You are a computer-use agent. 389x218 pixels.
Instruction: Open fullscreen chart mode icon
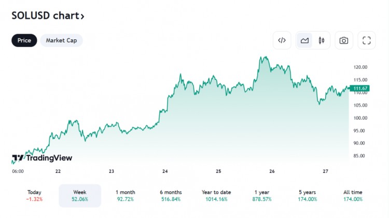click(x=366, y=40)
